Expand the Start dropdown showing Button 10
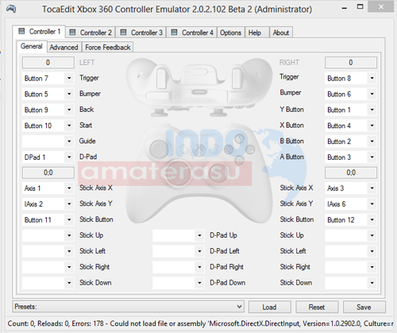Screen dimensions: 397x333 point(48,126)
